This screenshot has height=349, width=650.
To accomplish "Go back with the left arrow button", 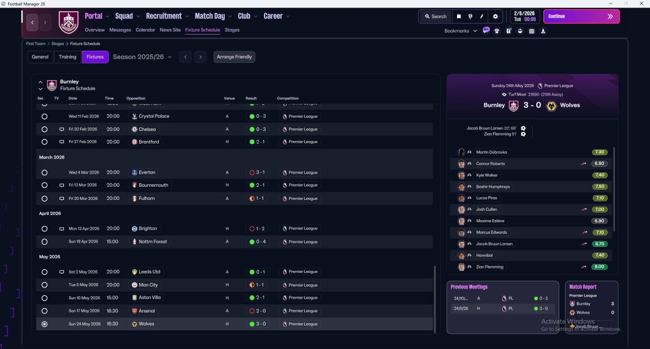I will tap(32, 22).
